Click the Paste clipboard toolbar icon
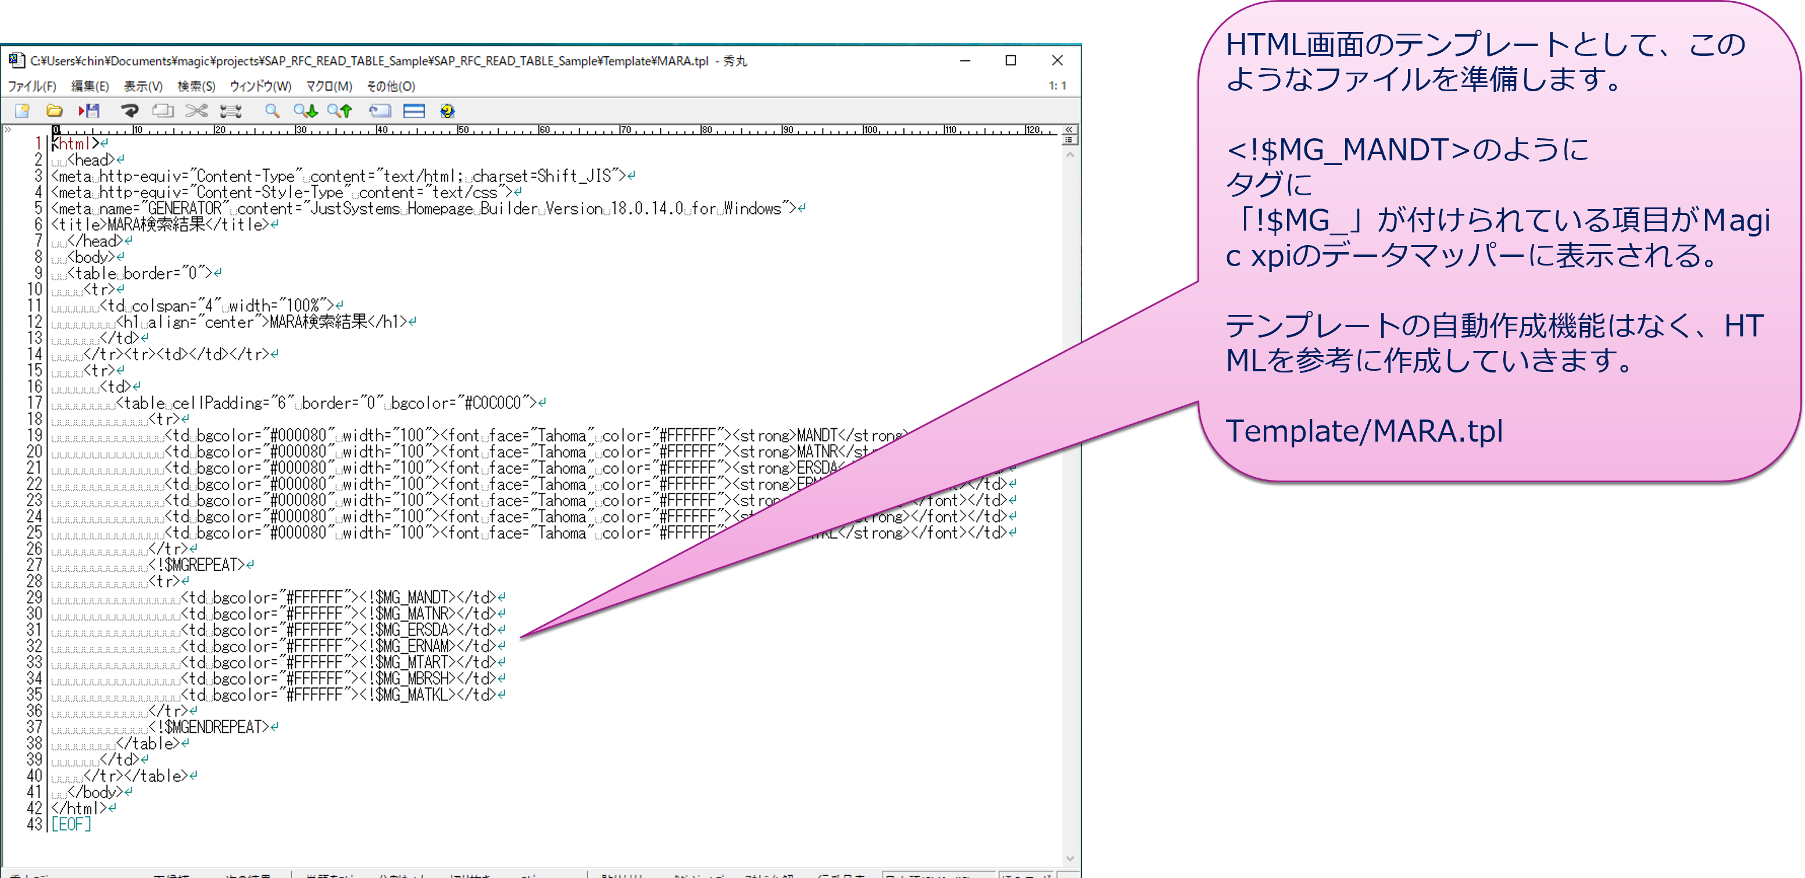 [231, 110]
